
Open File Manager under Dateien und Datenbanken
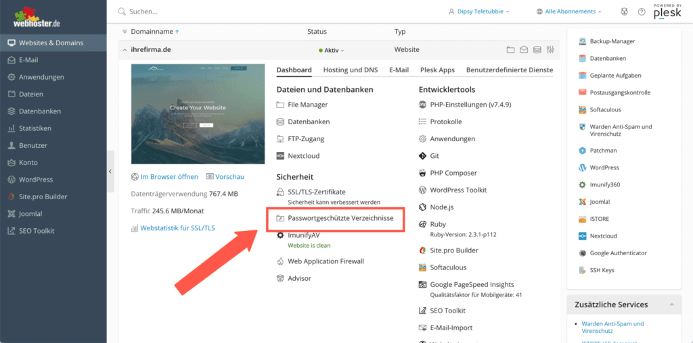(307, 105)
